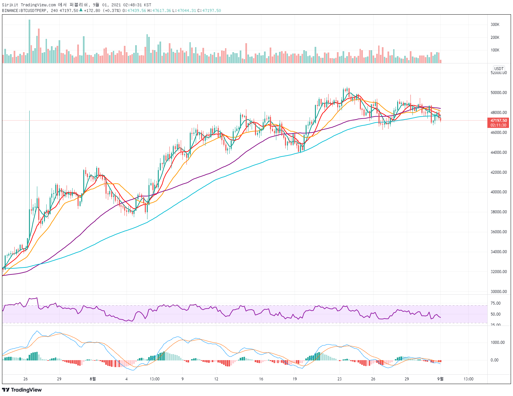Click the 30000.00 price axis label
Image resolution: width=513 pixels, height=396 pixels.
point(499,292)
